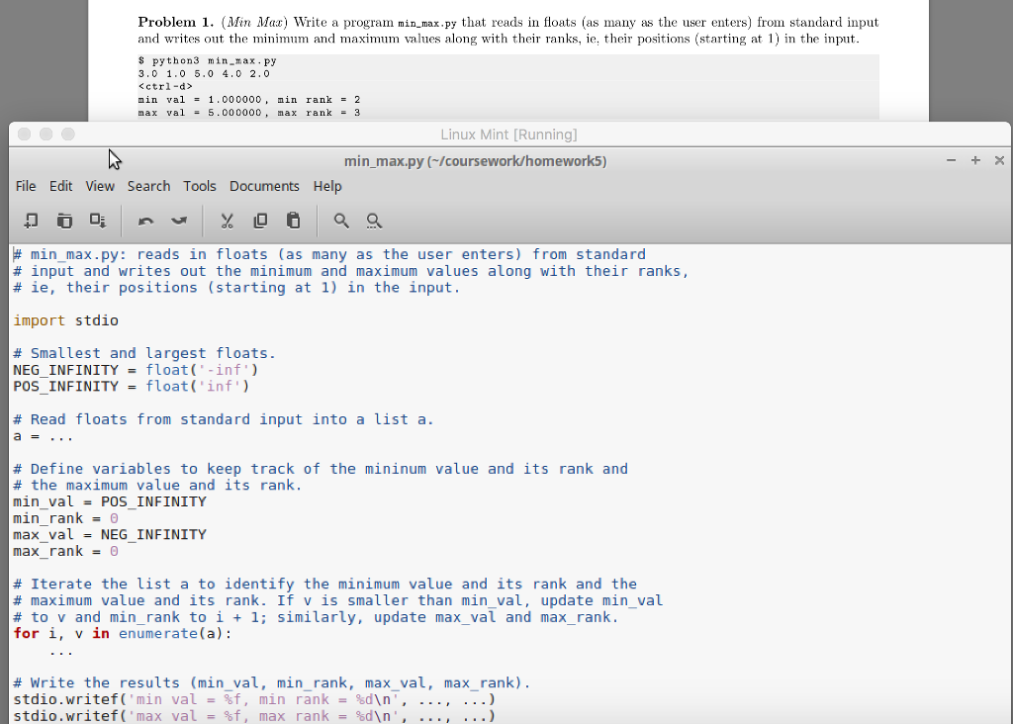
Task: Open Find and Replace icon
Action: (x=374, y=221)
